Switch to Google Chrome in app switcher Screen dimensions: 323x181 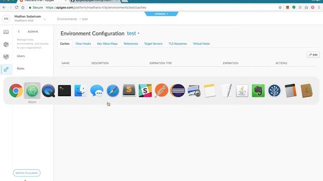pyautogui.click(x=16, y=90)
